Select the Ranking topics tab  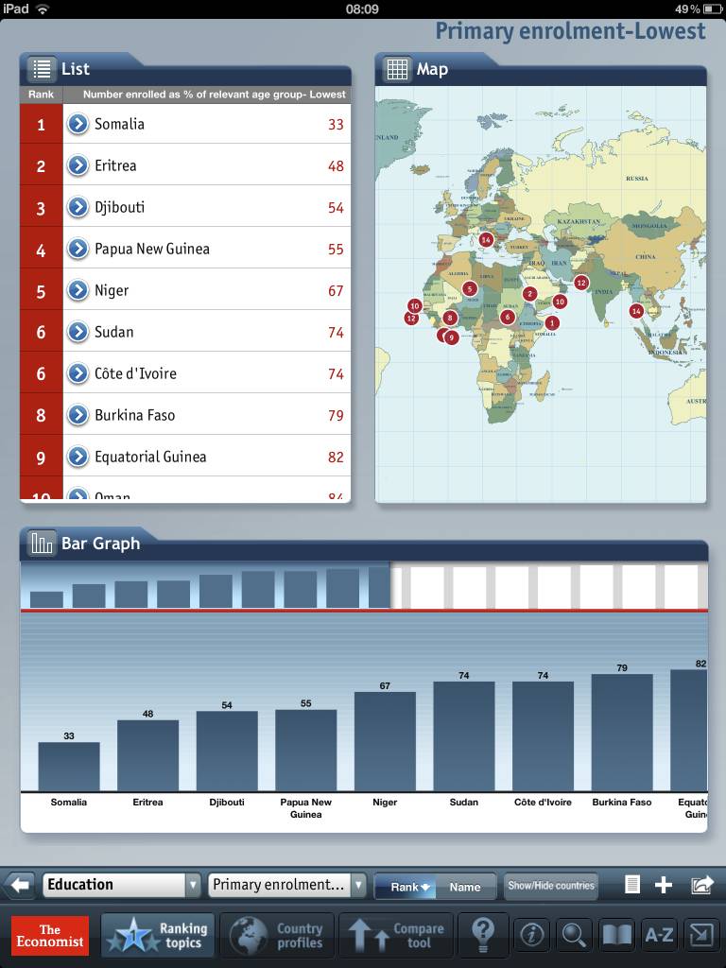point(158,935)
